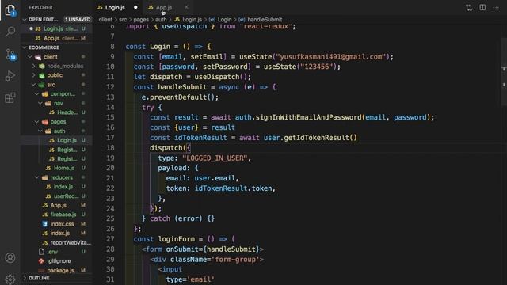Screen dimensions: 507x285
Task: Place cursor on signInWithEmailAndPassword call
Action: pos(308,117)
